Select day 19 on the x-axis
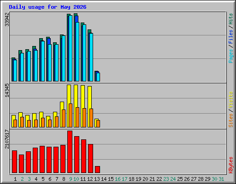Viewport: 236px width, 184px height. (138, 179)
